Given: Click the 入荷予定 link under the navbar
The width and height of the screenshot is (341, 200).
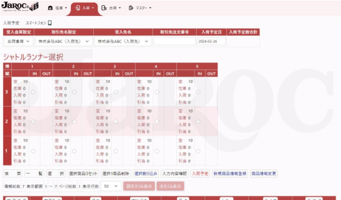Looking at the screenshot, I should click(x=11, y=23).
